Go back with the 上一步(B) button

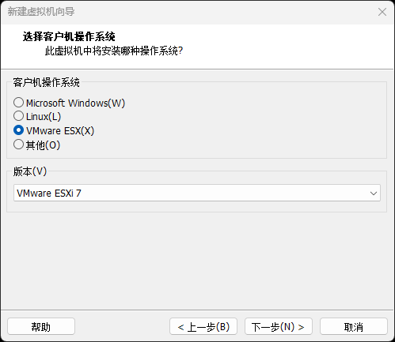click(203, 327)
